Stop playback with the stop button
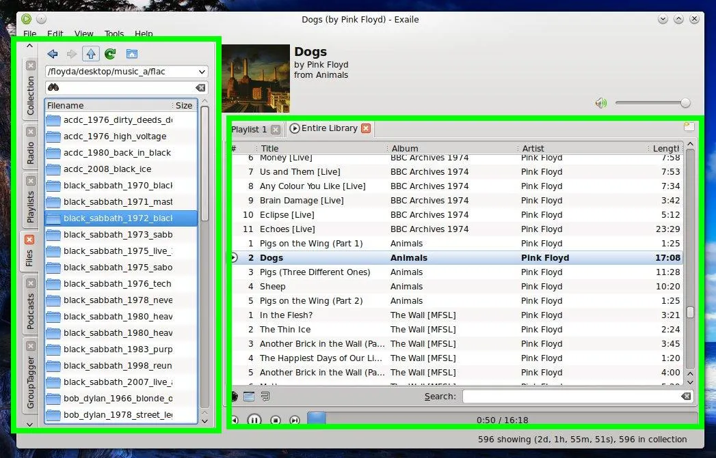 275,420
